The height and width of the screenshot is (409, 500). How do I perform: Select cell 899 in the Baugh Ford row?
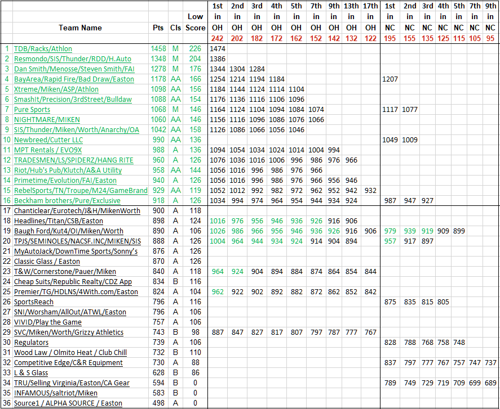click(459, 231)
